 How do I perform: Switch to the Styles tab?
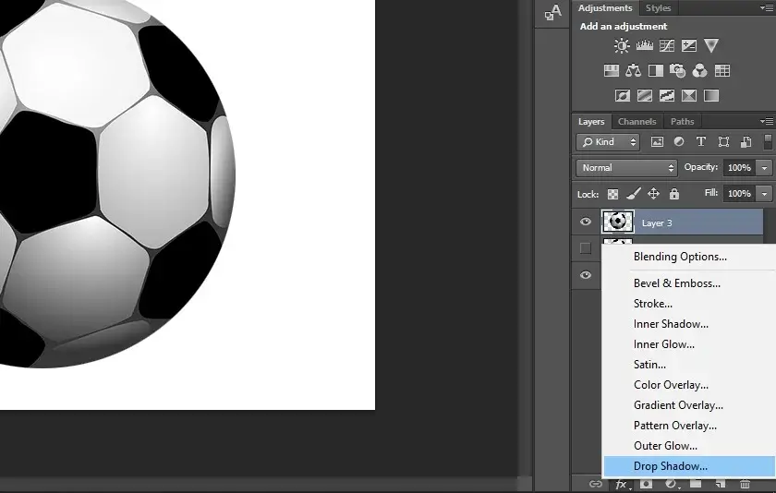click(658, 8)
